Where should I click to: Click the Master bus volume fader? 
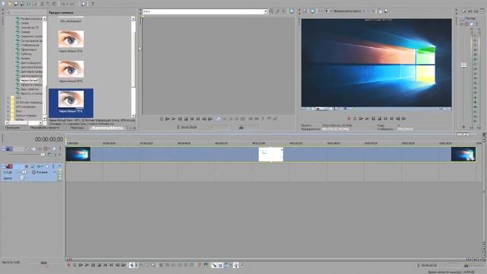463,65
